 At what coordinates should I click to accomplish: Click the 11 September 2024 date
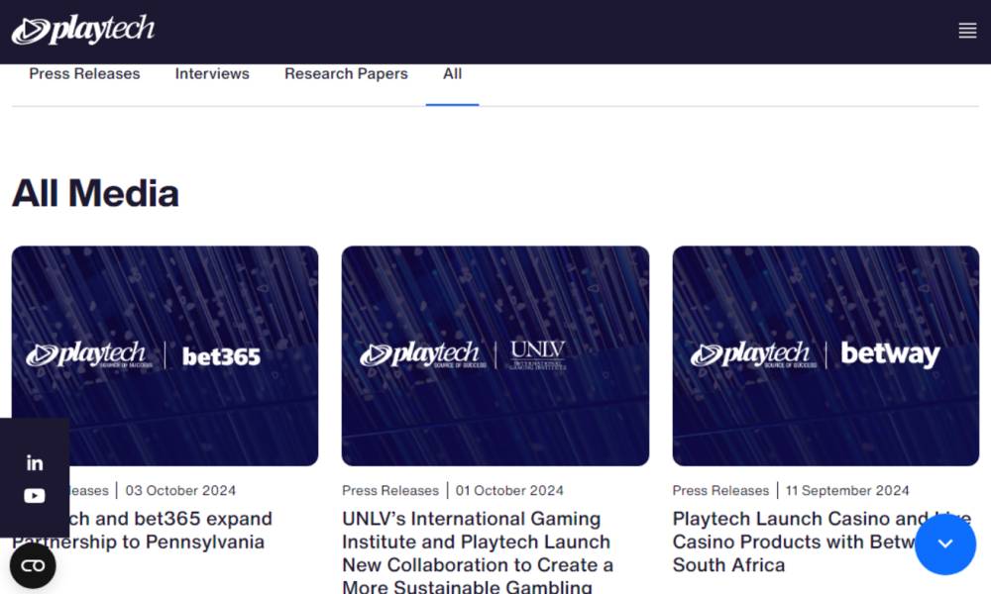pos(847,491)
